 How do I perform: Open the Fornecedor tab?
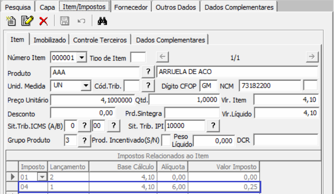click(131, 7)
